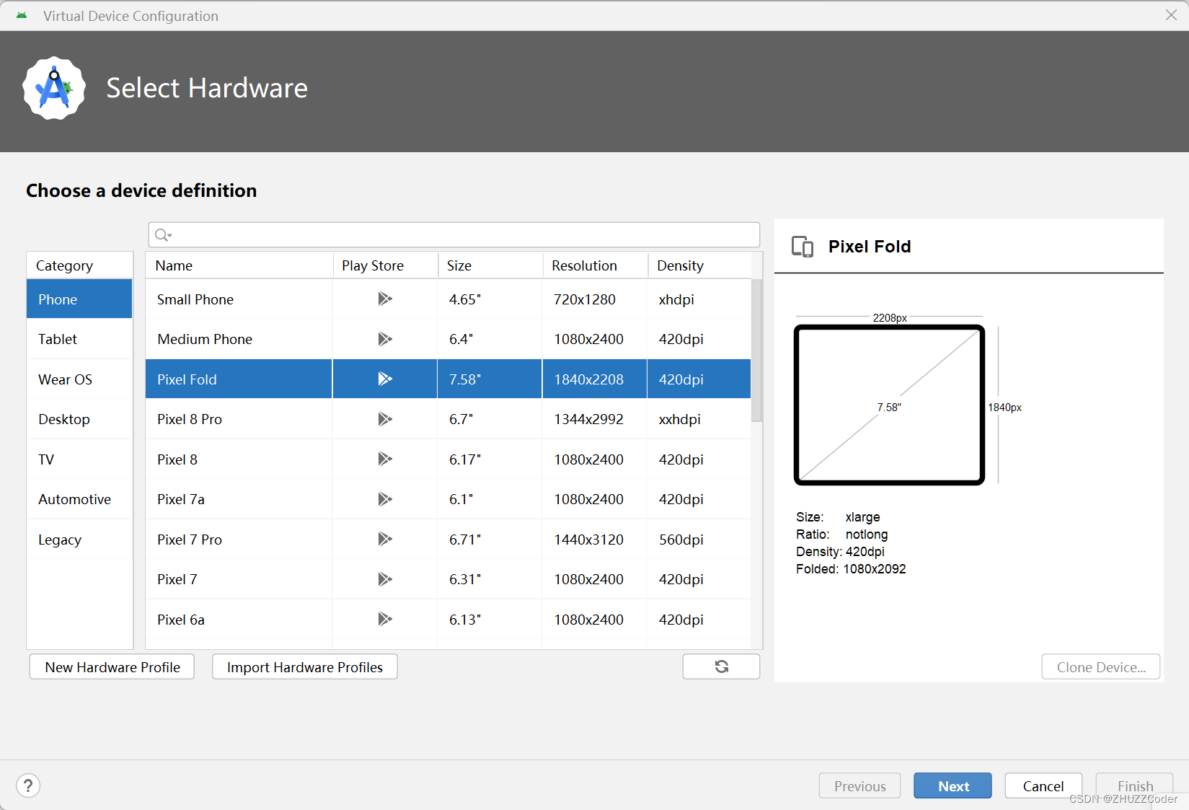Select the Automotive category
Screen dimensions: 1189x810
pyautogui.click(x=79, y=499)
